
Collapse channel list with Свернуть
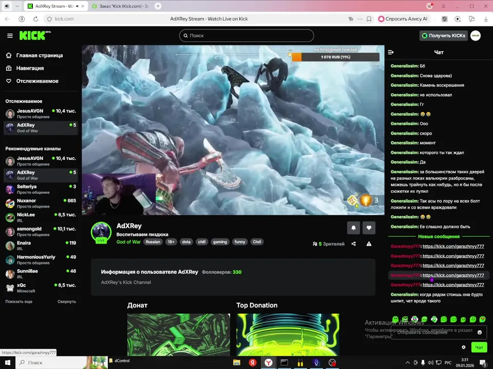click(67, 301)
